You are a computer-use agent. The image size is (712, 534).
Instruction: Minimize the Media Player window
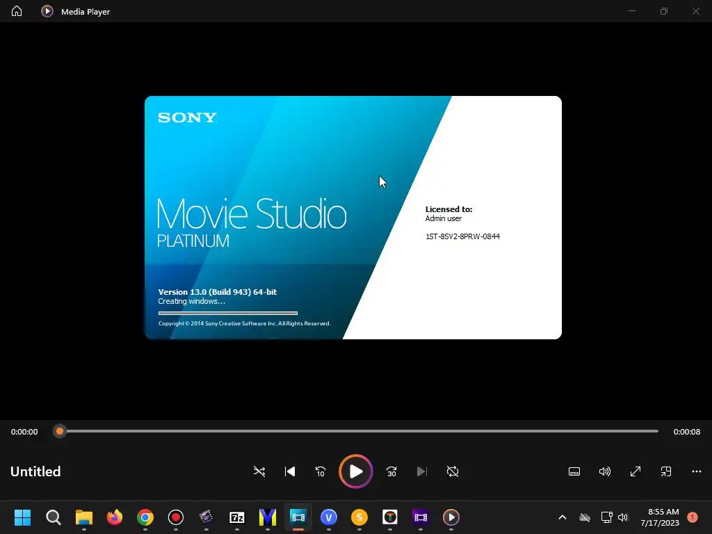tap(631, 11)
